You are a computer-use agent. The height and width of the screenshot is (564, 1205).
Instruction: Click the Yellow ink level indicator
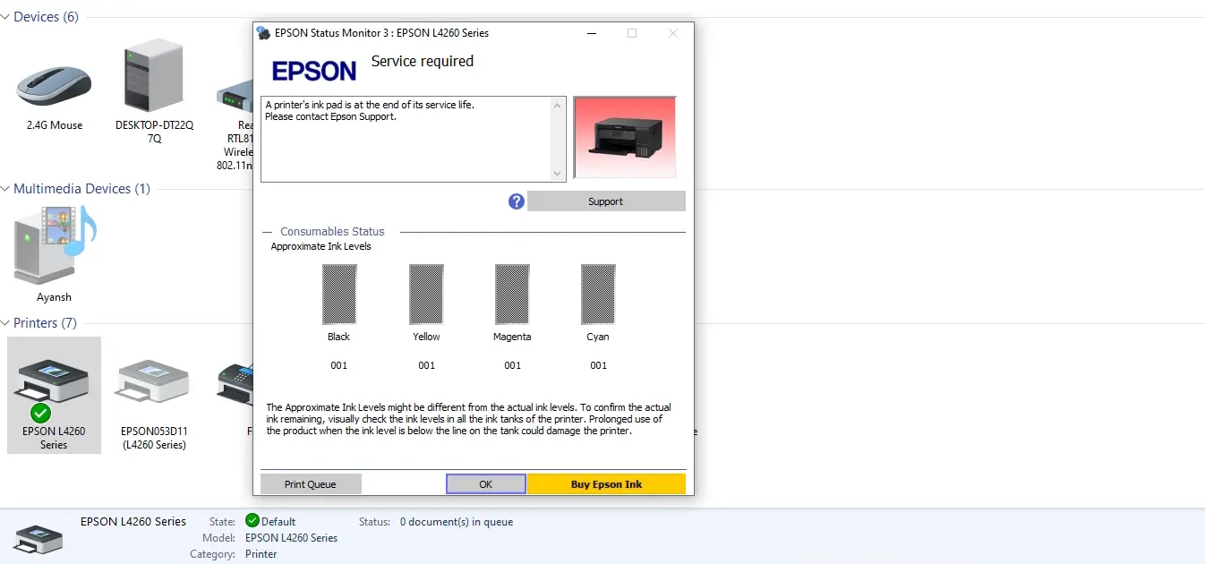[x=426, y=295]
